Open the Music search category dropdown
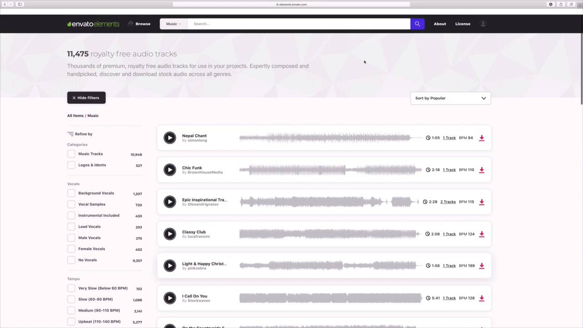 (x=174, y=24)
